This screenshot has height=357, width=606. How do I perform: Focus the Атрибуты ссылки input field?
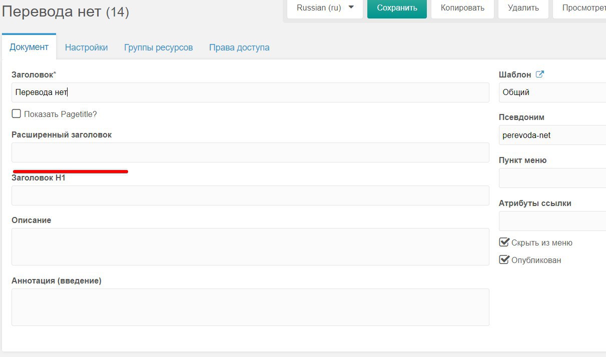552,221
